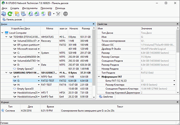The image size is (180, 125).
Task: Click the gray Stop toolbar button
Action: [66, 14]
